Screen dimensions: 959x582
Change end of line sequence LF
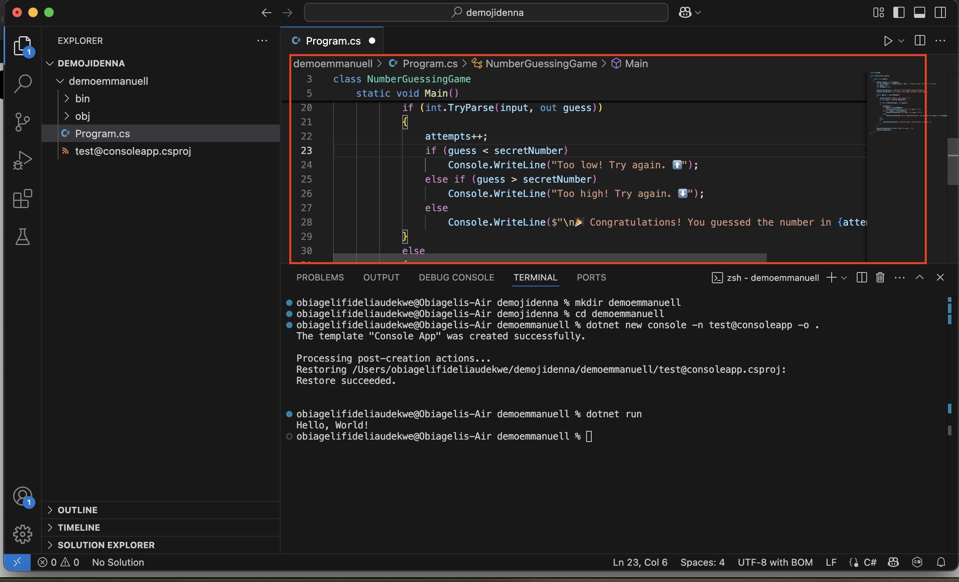pos(831,562)
